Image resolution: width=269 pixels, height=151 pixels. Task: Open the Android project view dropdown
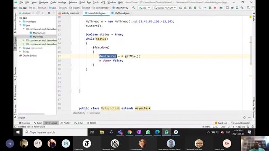click(26, 13)
